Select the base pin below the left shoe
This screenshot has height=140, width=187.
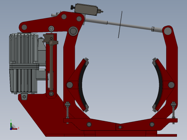[x=89, y=125]
